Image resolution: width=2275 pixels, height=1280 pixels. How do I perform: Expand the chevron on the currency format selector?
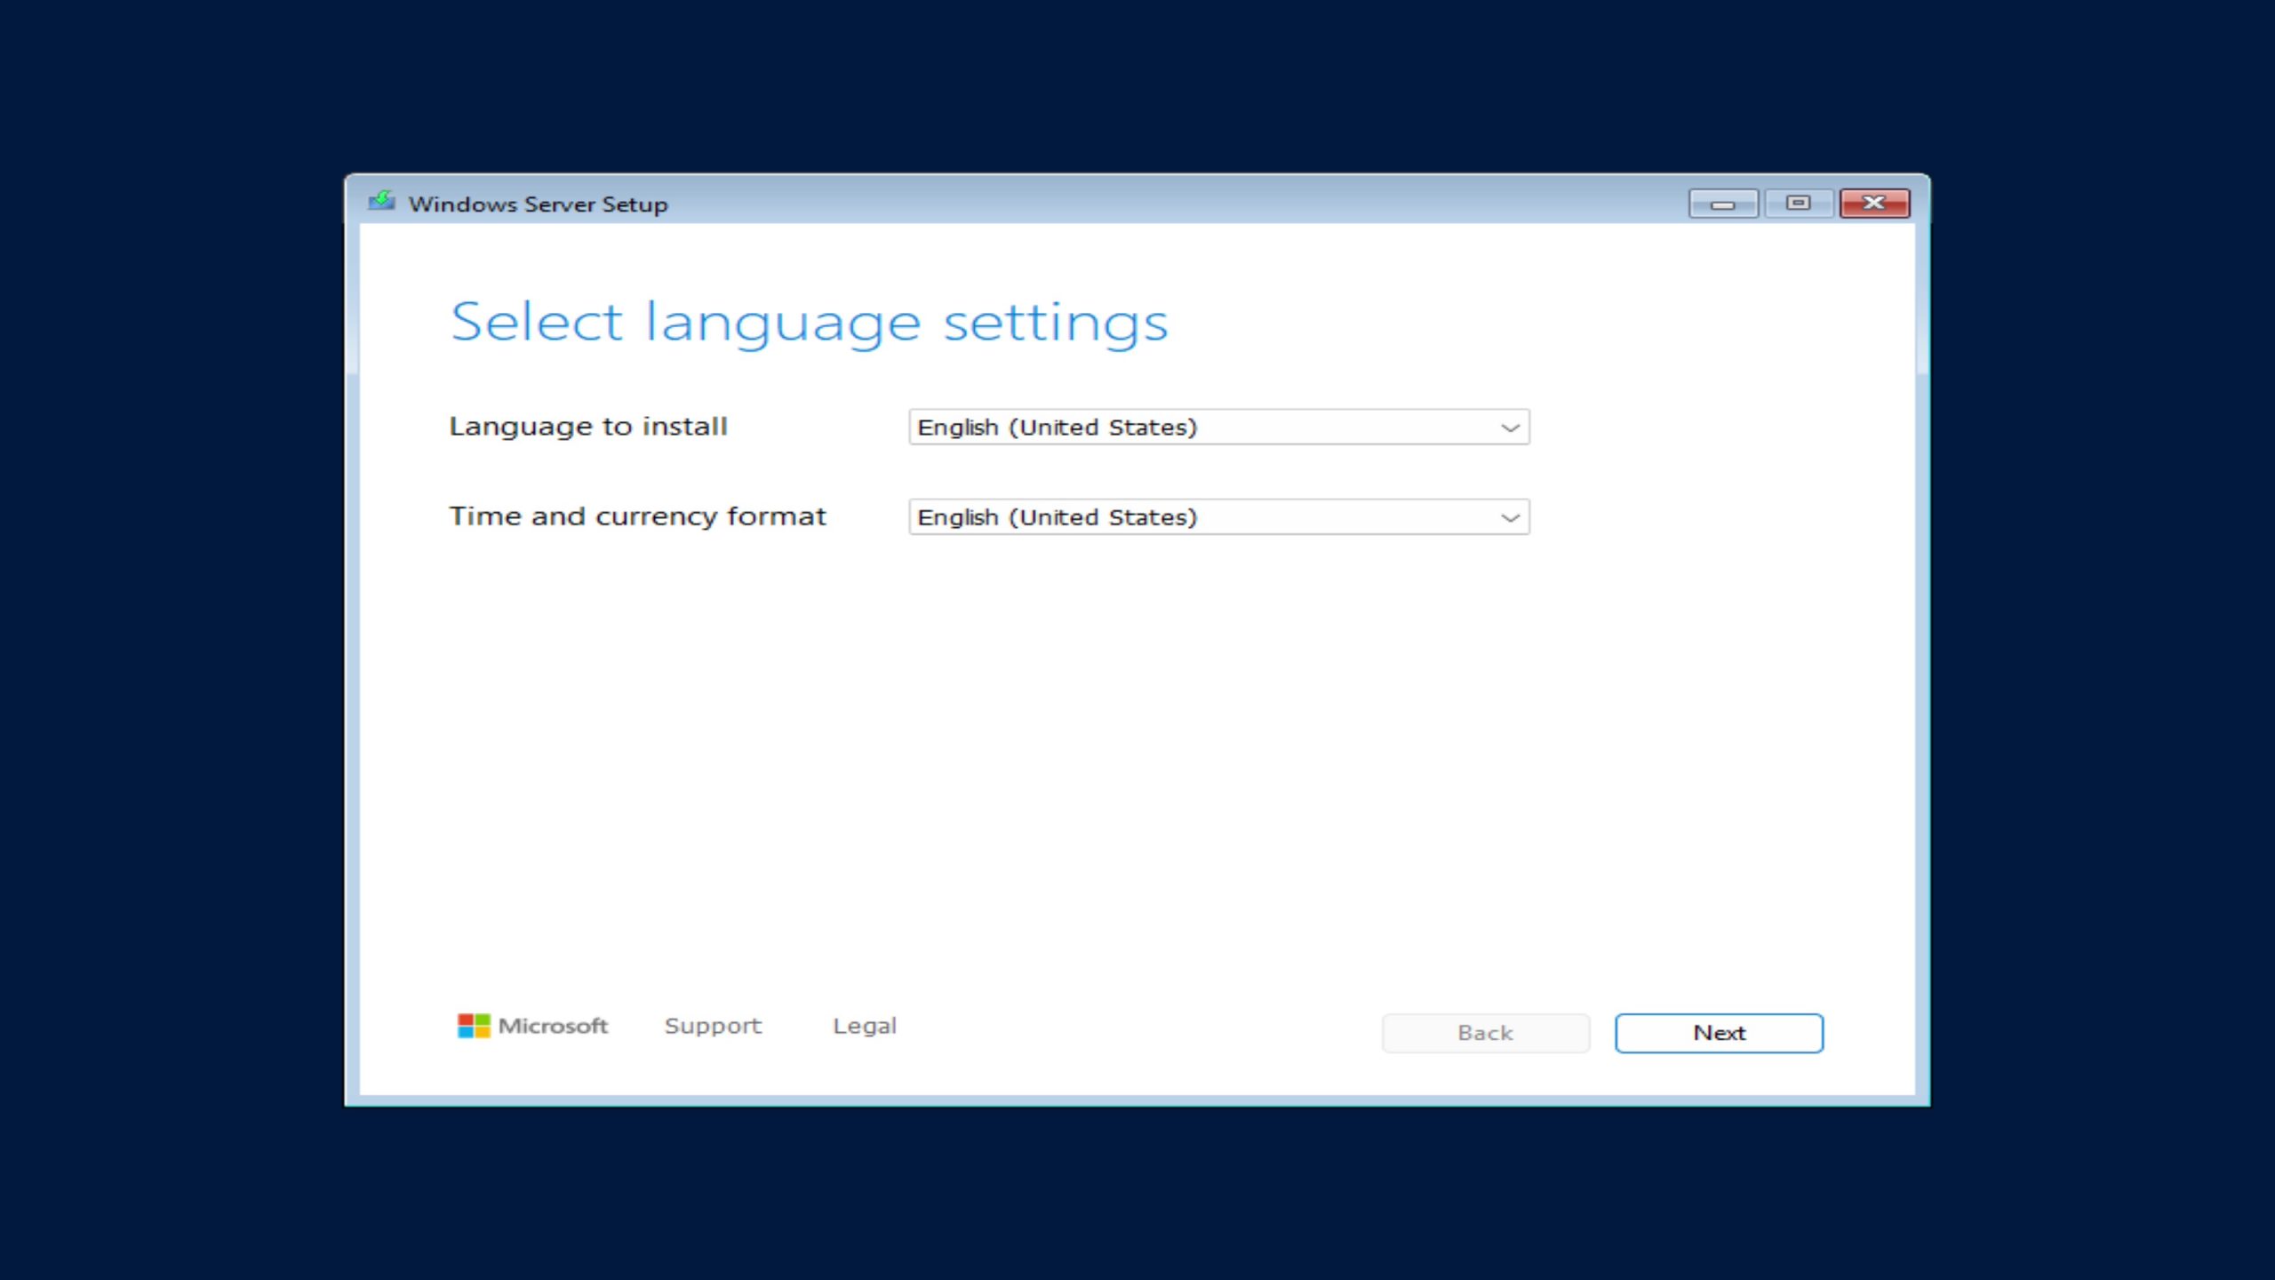(1509, 516)
